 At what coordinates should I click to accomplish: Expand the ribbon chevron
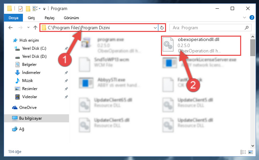point(245,17)
